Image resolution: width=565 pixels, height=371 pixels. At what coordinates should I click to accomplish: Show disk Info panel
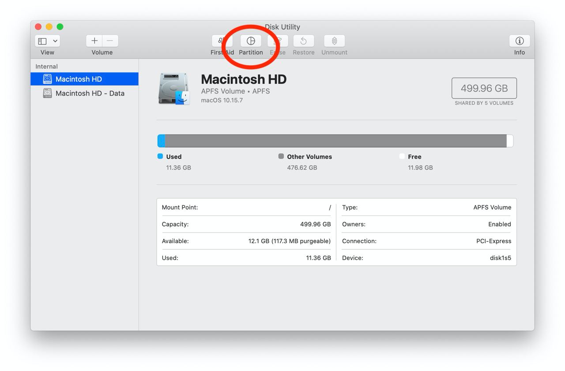tap(520, 41)
